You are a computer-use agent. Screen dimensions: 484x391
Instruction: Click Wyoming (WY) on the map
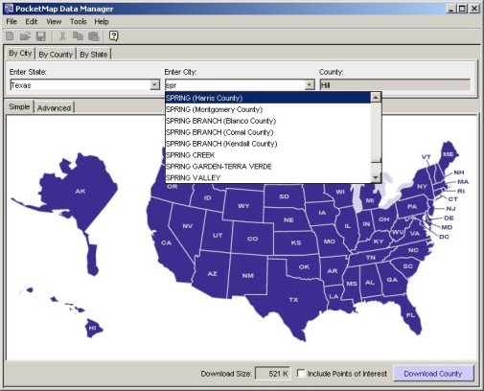tap(243, 206)
